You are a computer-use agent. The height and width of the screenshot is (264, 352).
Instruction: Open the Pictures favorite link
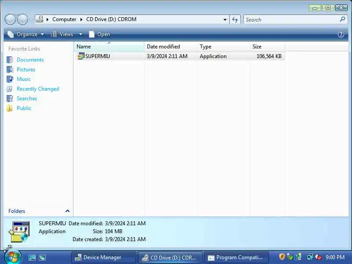[x=26, y=70]
